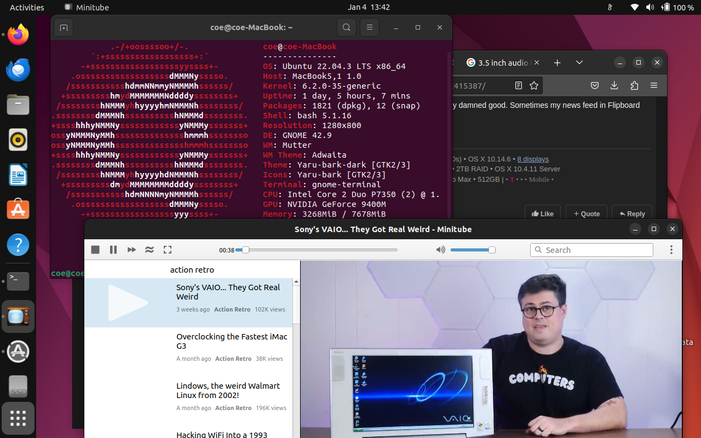Toggle fullscreen in Minitube toolbar
Image resolution: width=701 pixels, height=438 pixels.
(x=168, y=250)
